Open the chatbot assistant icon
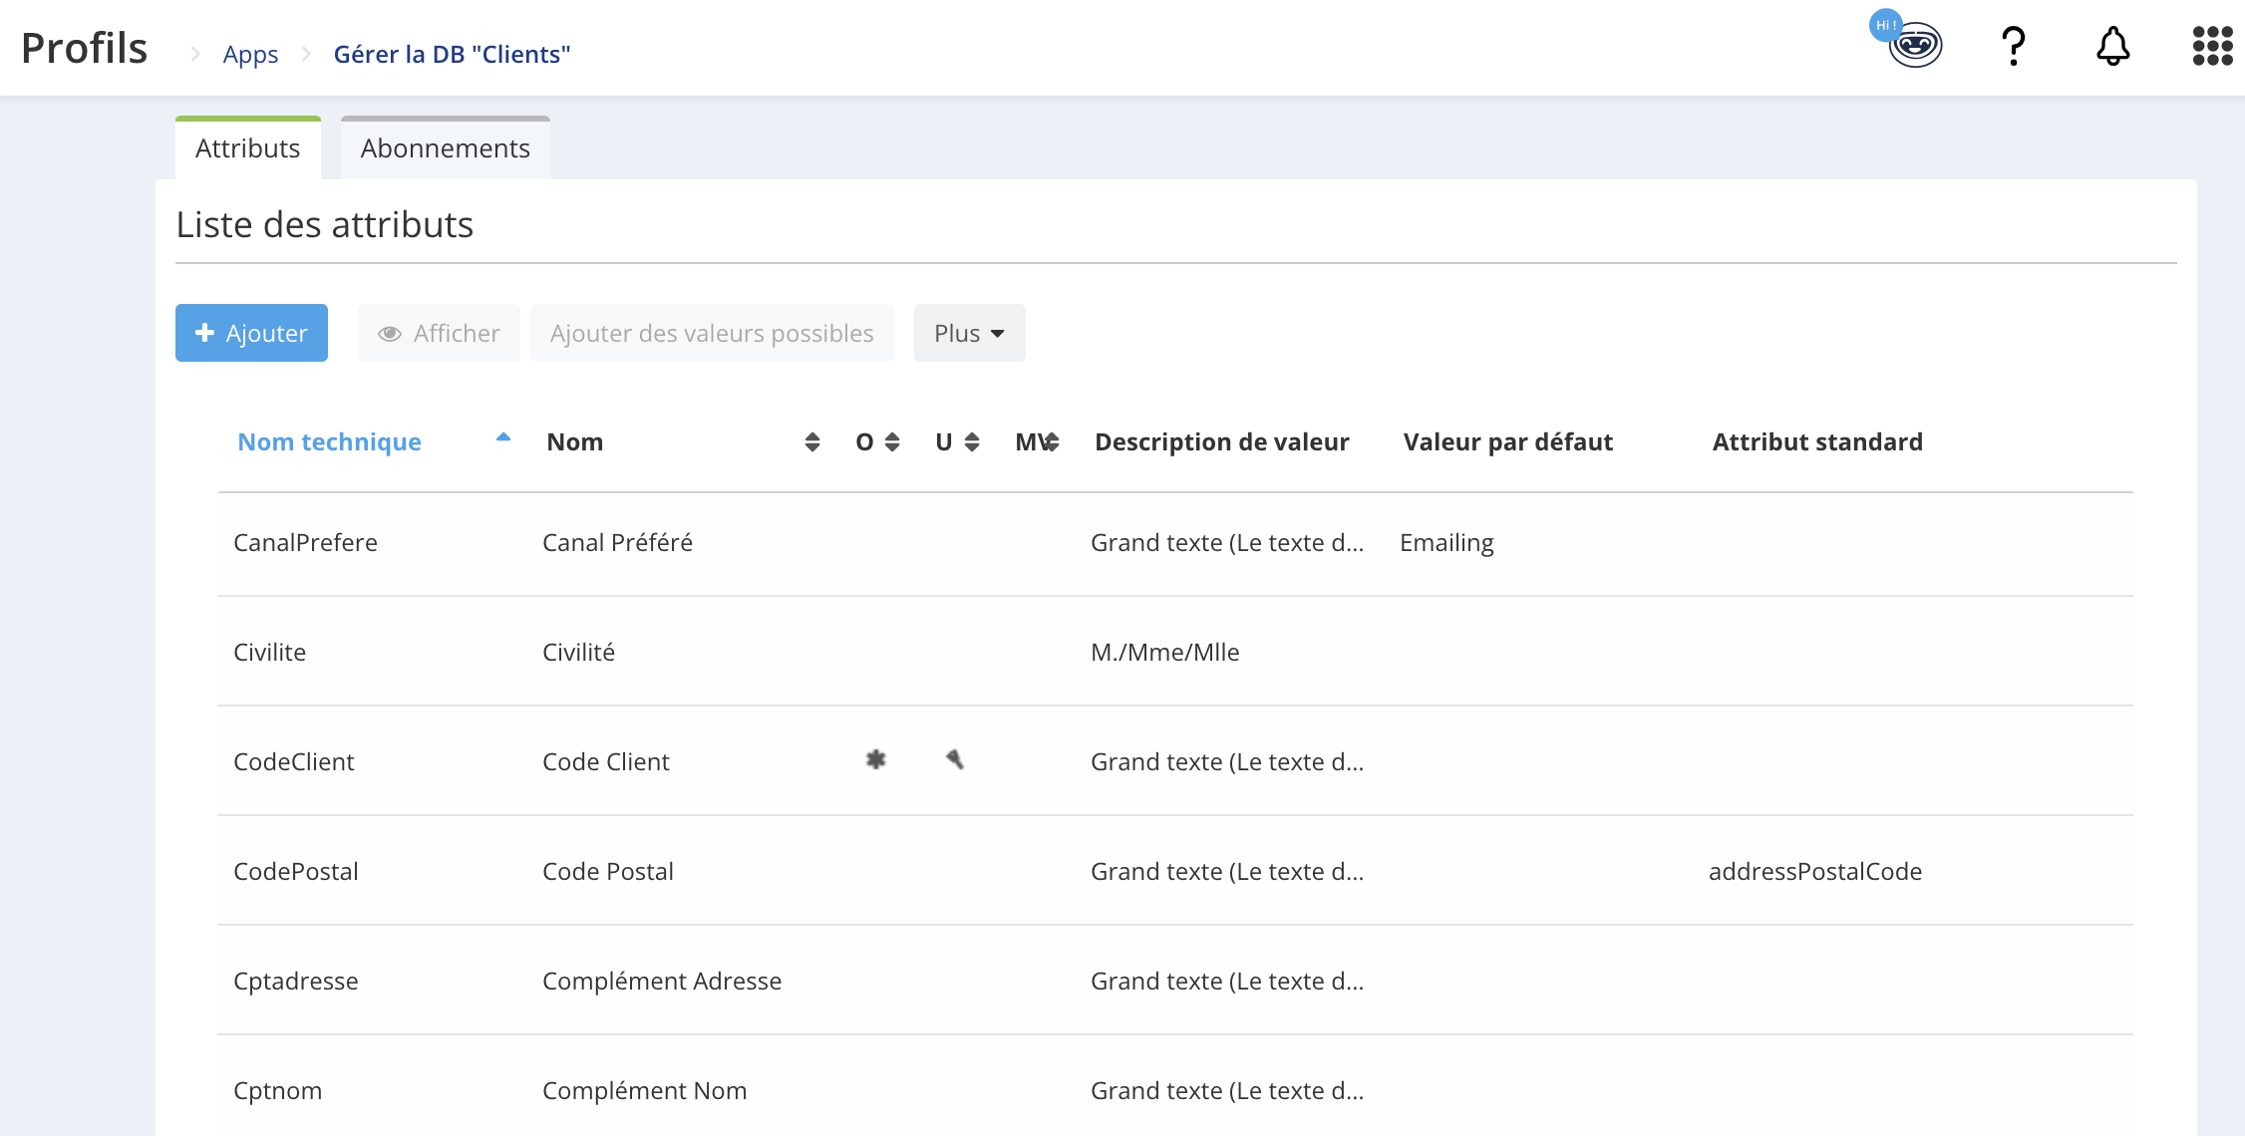 coord(1914,45)
